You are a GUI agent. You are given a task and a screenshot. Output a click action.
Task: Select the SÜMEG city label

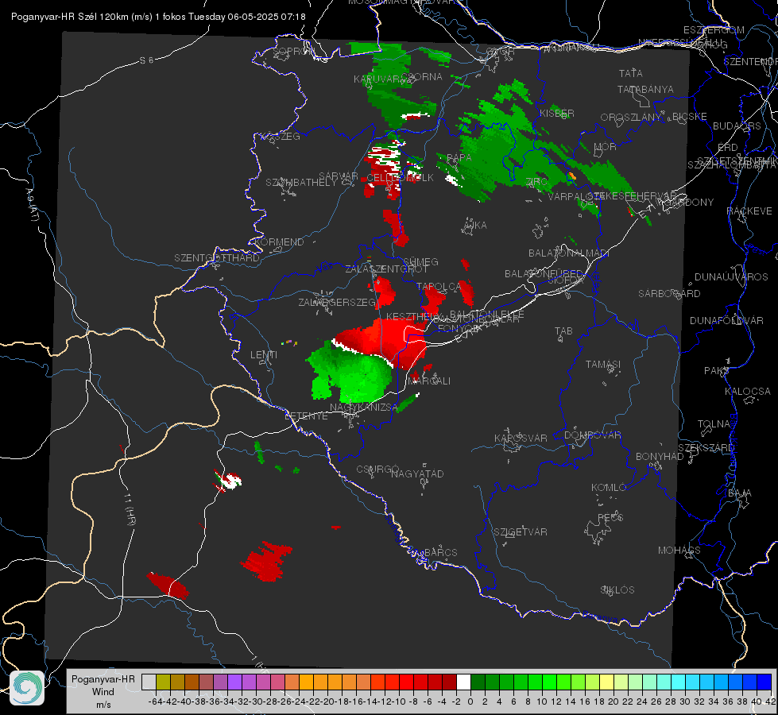[420, 261]
